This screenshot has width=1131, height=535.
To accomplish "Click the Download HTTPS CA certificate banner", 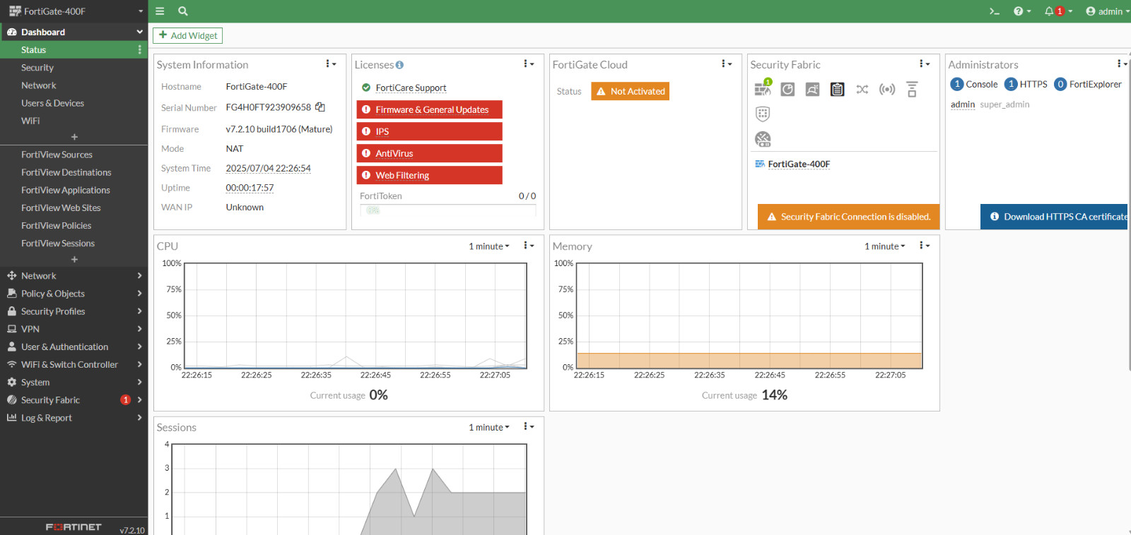I will 1054,217.
